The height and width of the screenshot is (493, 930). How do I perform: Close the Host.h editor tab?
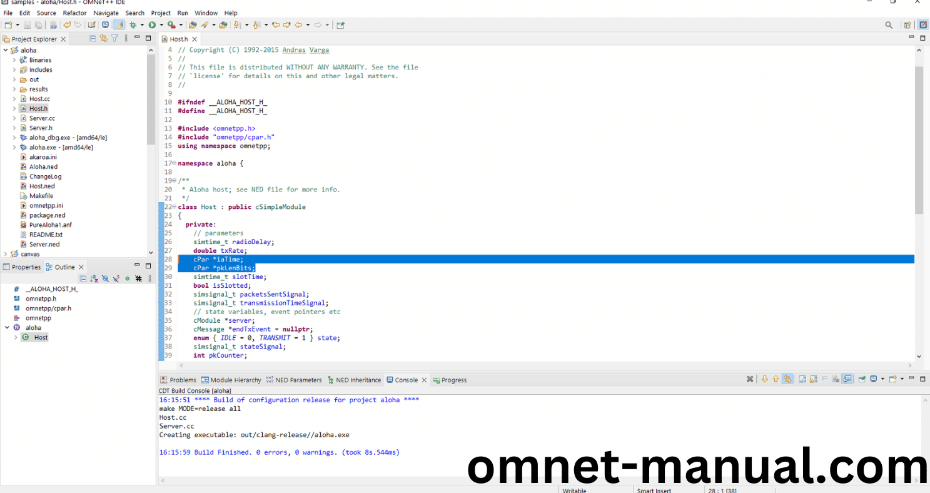click(x=196, y=39)
